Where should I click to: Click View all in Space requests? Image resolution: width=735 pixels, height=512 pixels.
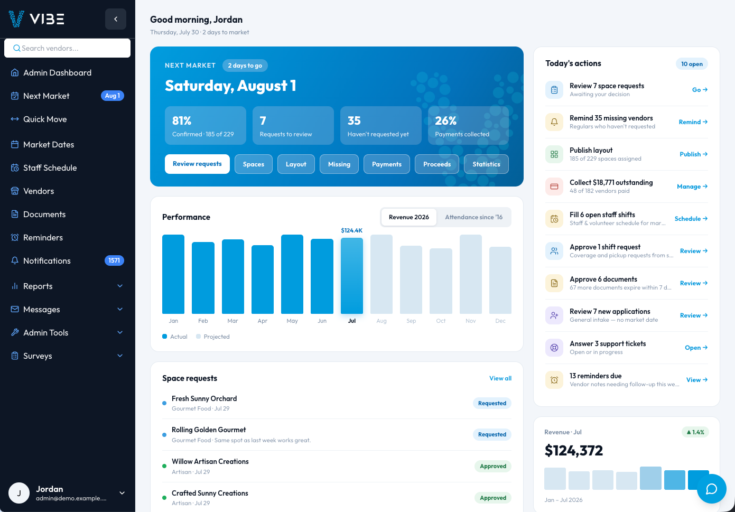pos(500,378)
